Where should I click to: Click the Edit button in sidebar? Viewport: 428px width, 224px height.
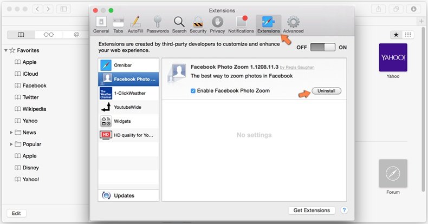click(16, 213)
